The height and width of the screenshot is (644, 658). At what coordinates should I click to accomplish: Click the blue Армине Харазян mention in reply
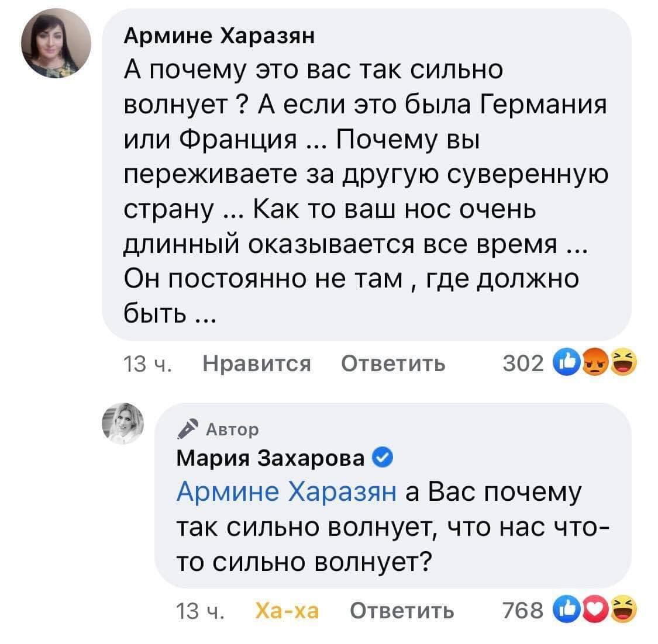[286, 491]
